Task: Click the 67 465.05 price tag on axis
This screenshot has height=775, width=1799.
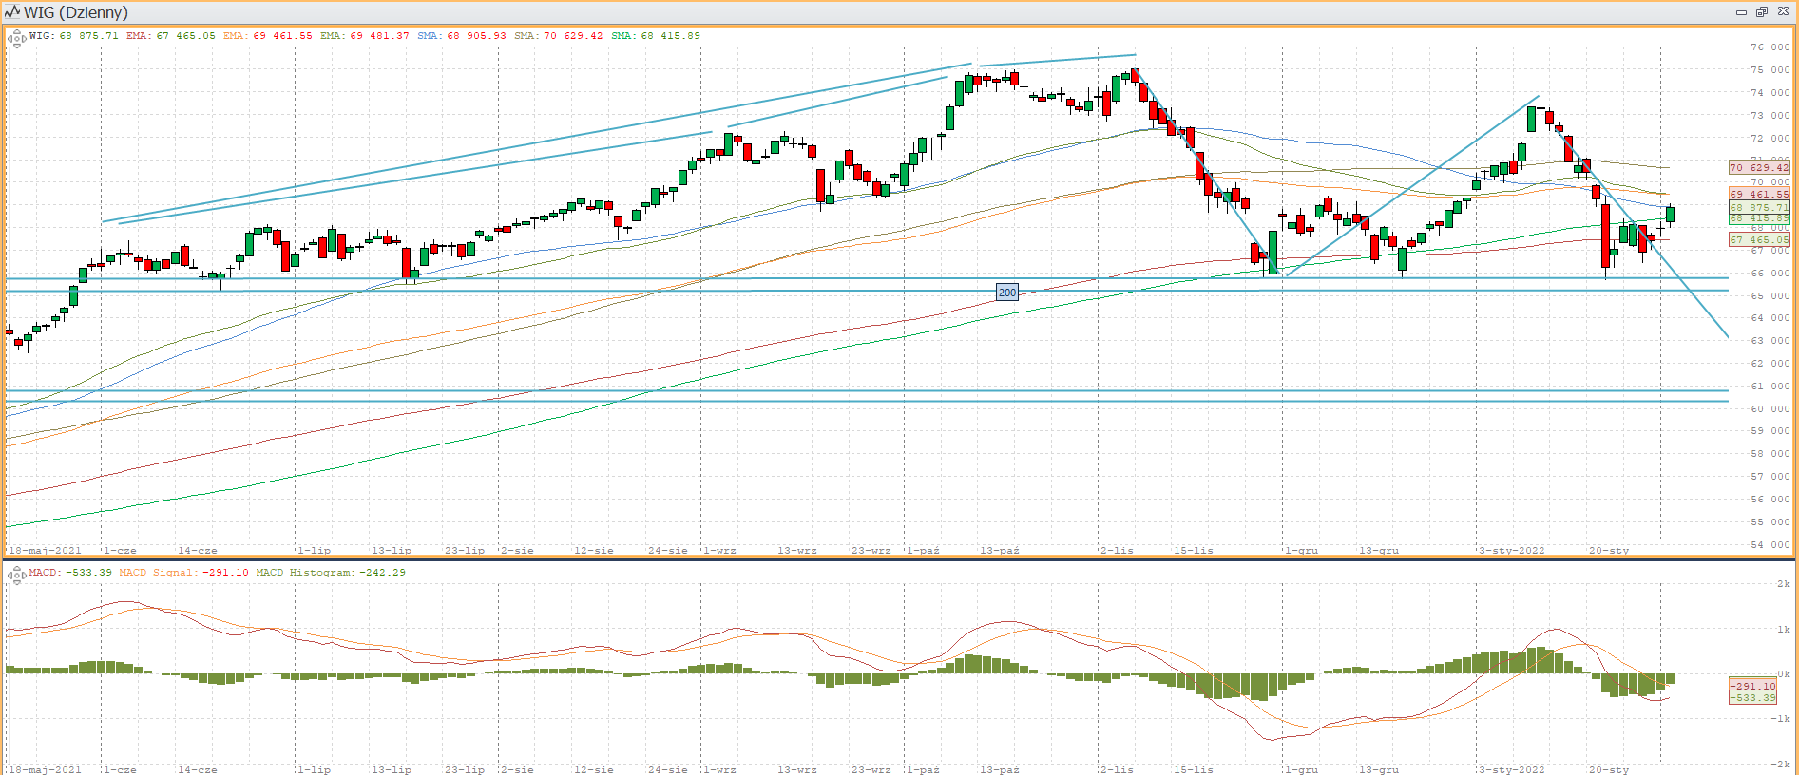Action: click(1758, 240)
